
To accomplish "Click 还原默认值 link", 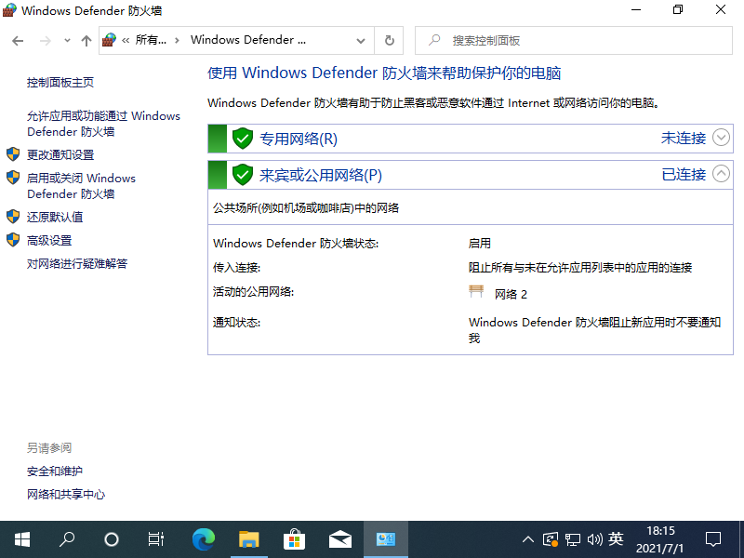I will point(55,217).
